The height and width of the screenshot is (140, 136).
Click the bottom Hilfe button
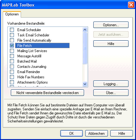121,134
